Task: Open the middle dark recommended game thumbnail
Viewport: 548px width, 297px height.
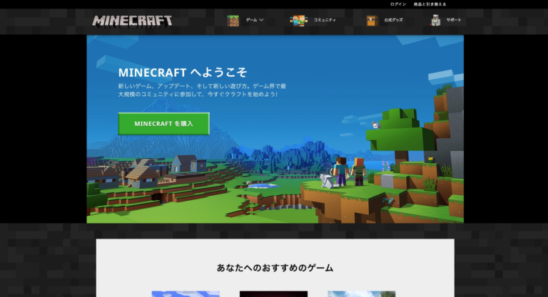Action: (x=274, y=294)
